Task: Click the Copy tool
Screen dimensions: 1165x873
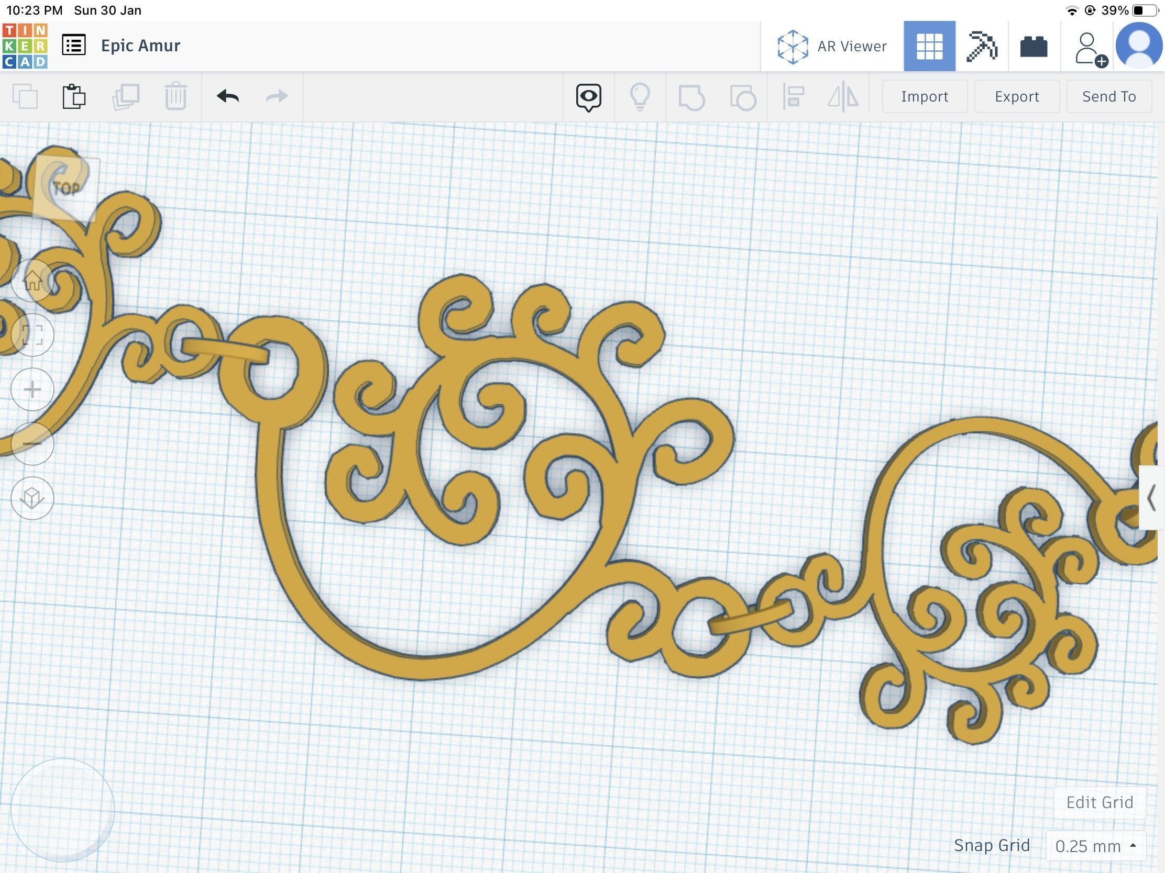Action: [25, 96]
